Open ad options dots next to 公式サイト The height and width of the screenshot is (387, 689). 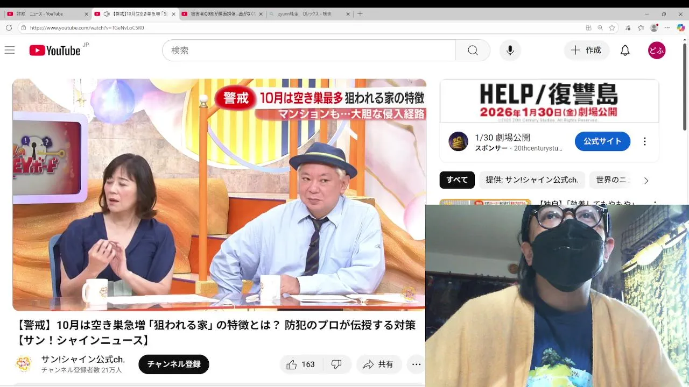point(645,141)
